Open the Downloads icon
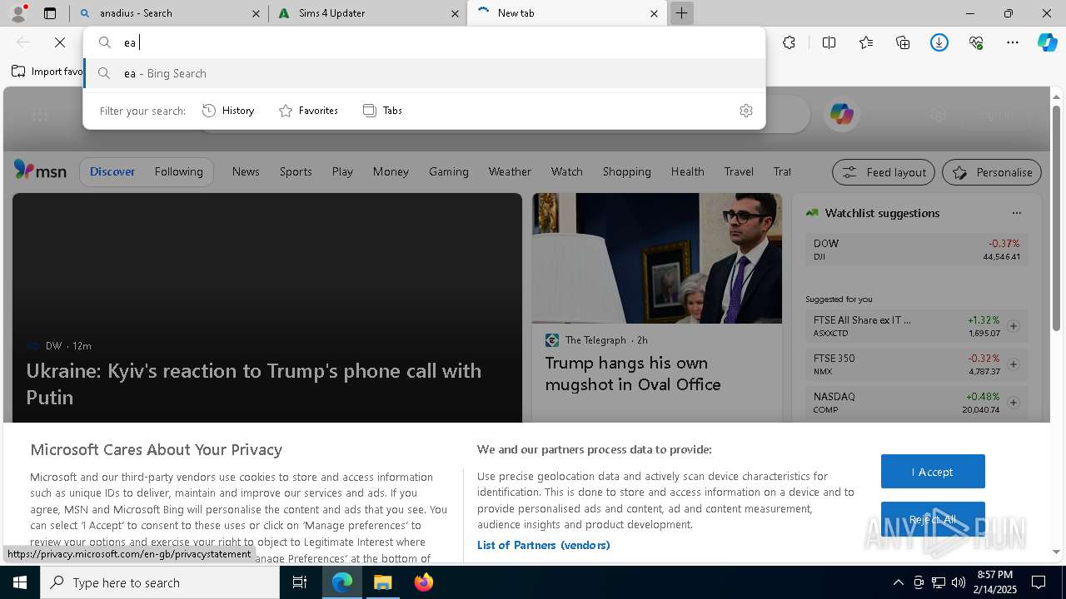The image size is (1066, 599). pos(939,42)
